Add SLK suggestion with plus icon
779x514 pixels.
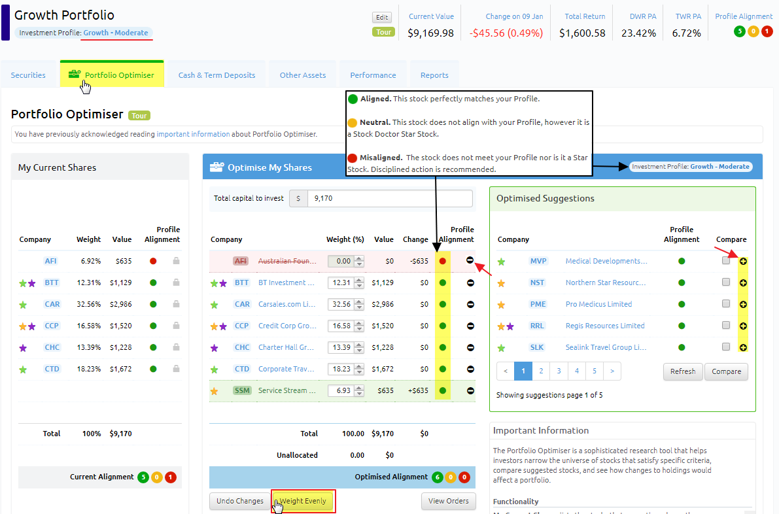[x=743, y=348]
